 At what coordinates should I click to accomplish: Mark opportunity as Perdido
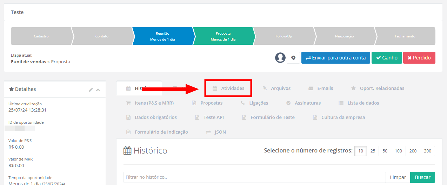(419, 58)
